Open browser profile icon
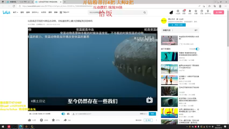The image size is (229, 129). coord(220,6)
